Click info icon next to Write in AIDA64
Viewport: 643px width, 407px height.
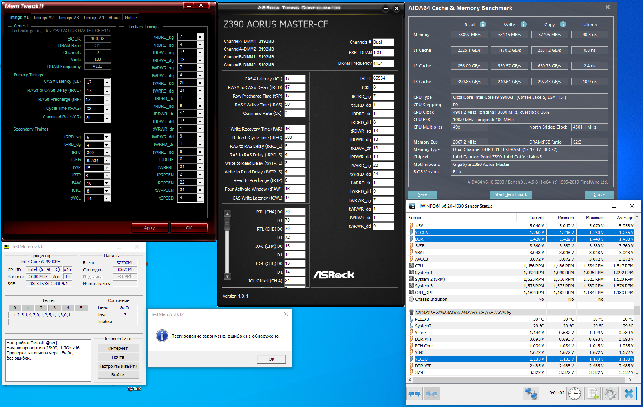[x=524, y=24]
